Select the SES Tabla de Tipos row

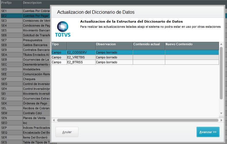[x=25, y=142]
